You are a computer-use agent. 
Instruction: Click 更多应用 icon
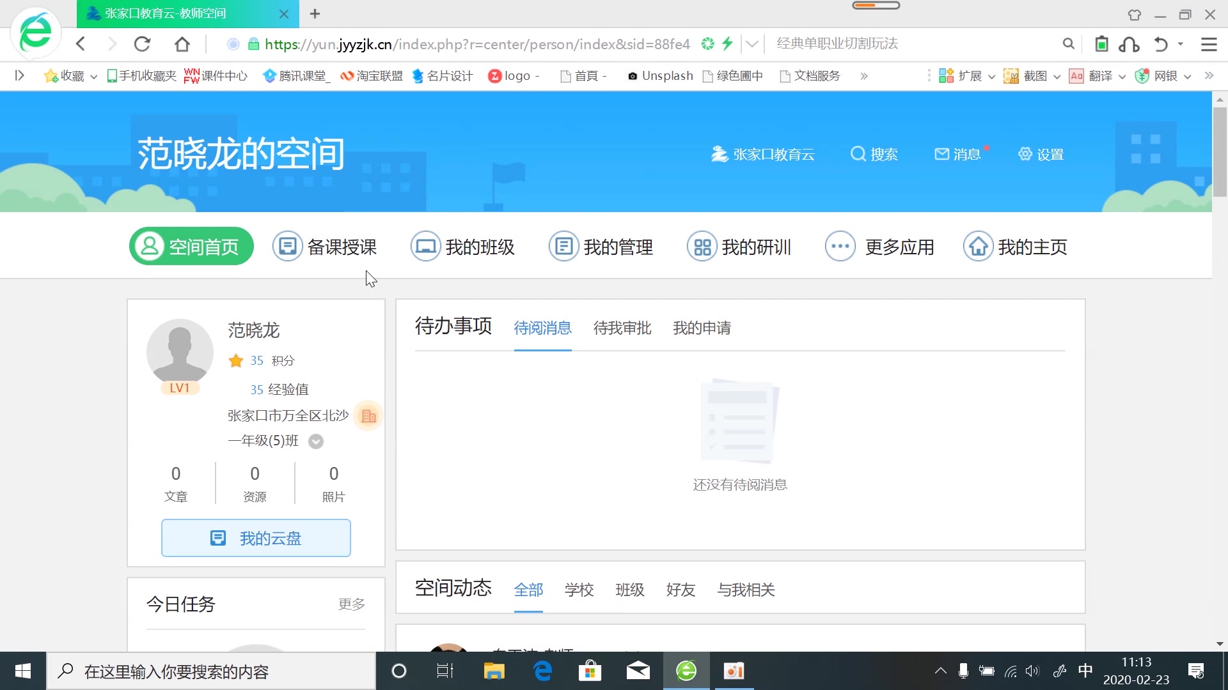[x=840, y=246]
